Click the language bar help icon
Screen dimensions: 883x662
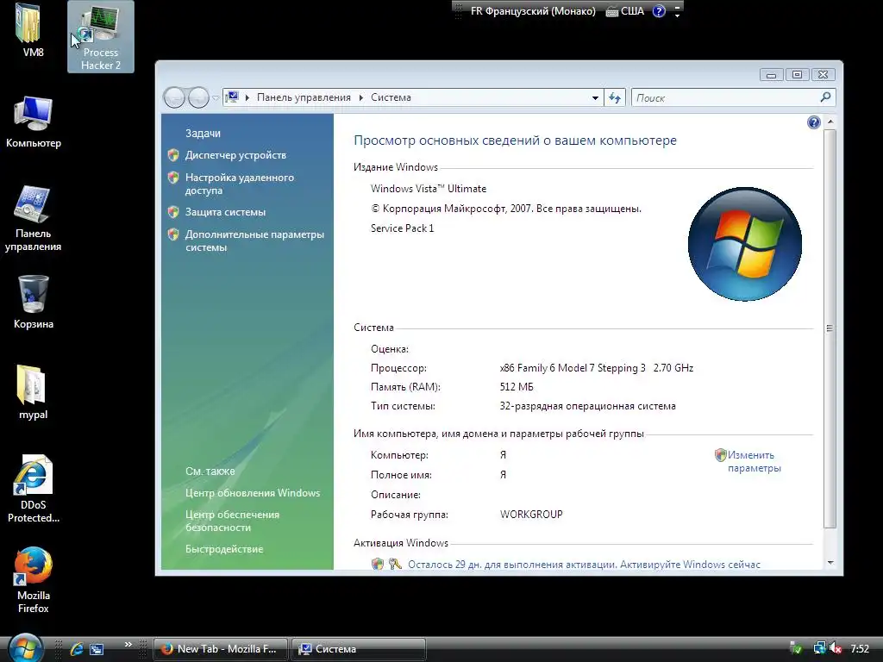[659, 10]
